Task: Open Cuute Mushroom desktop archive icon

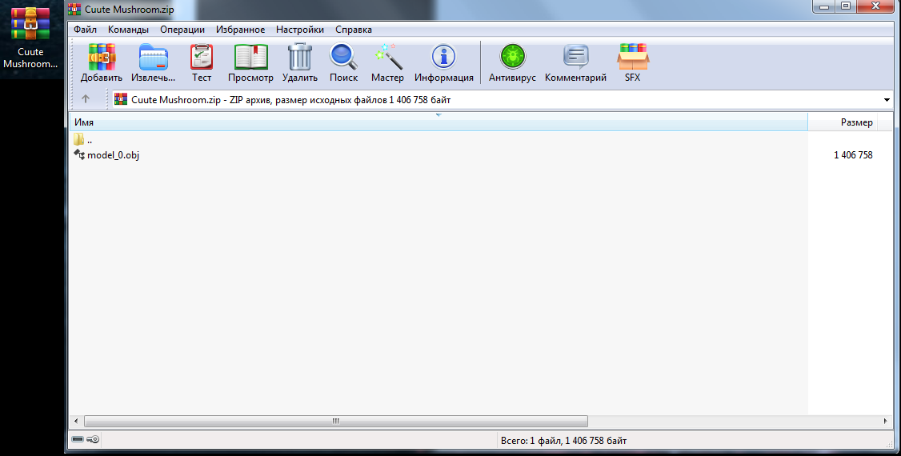Action: (x=30, y=24)
